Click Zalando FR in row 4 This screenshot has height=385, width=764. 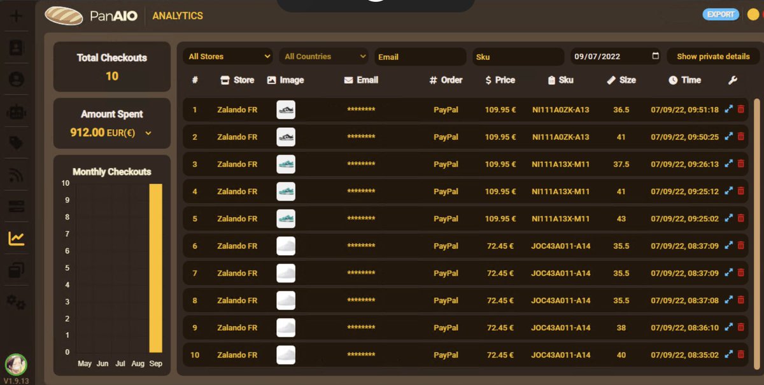(237, 192)
